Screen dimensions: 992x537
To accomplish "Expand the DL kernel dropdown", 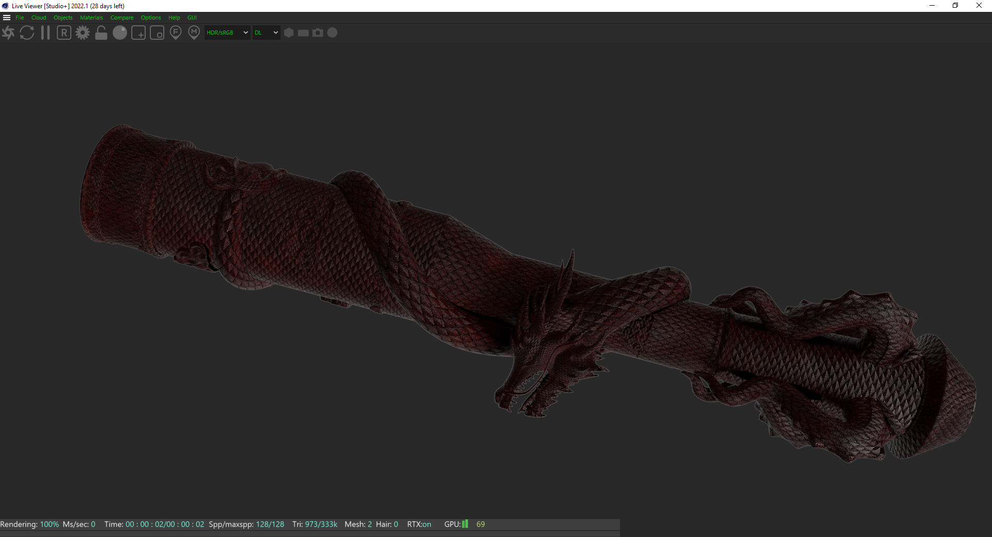I will point(266,33).
